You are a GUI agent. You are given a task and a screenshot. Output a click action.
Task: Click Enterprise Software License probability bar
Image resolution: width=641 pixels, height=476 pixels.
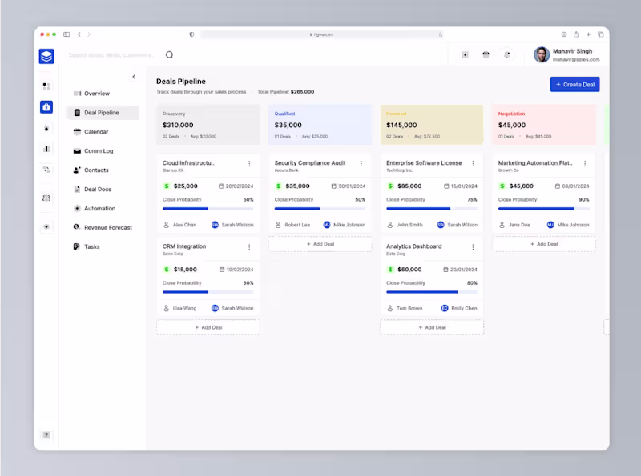pyautogui.click(x=432, y=209)
